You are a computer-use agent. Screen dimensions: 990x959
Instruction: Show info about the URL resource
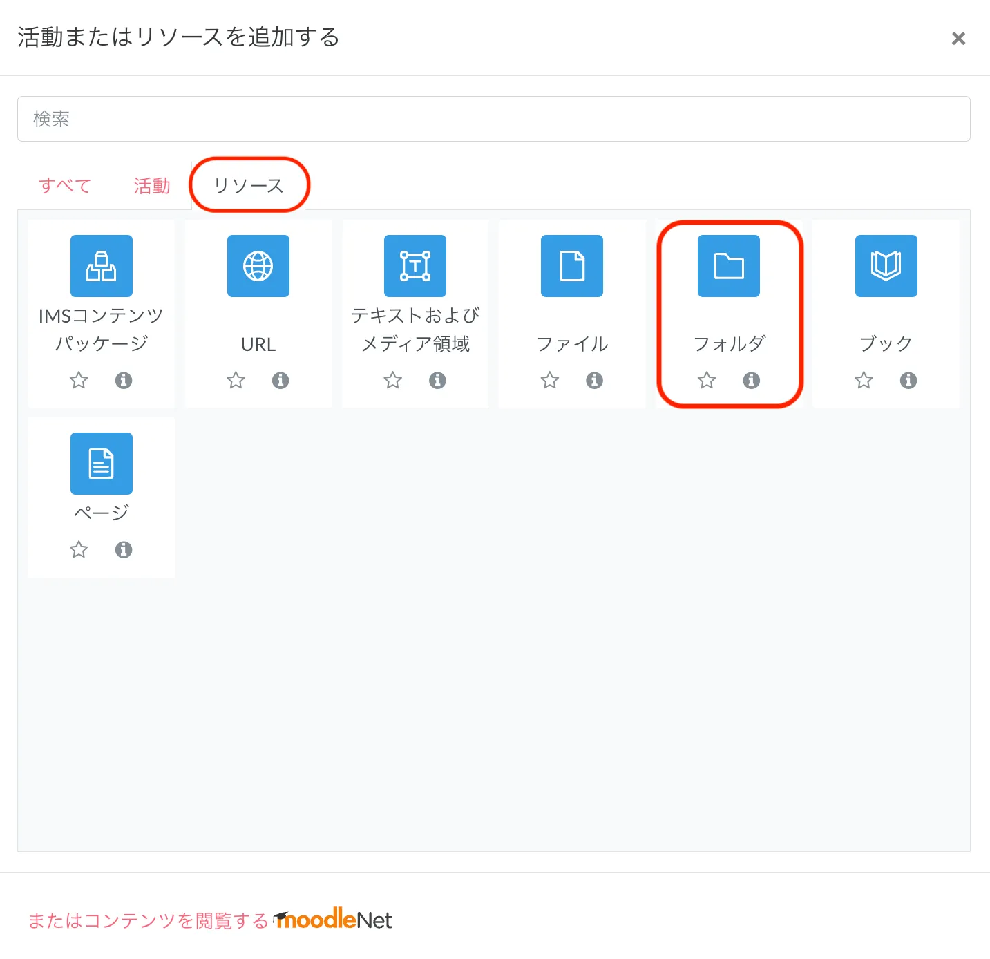click(280, 380)
